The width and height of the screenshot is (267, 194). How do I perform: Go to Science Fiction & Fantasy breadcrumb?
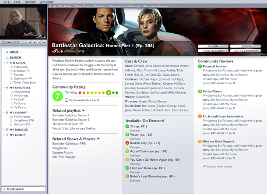pyautogui.click(x=125, y=6)
